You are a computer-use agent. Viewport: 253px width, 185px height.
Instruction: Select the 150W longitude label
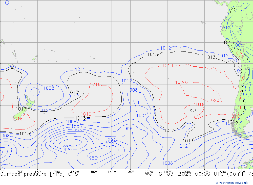coord(93,172)
